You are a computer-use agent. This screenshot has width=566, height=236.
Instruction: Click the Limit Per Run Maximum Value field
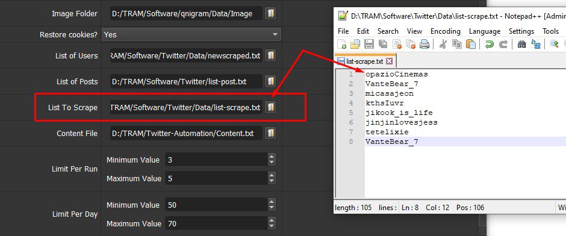216,178
